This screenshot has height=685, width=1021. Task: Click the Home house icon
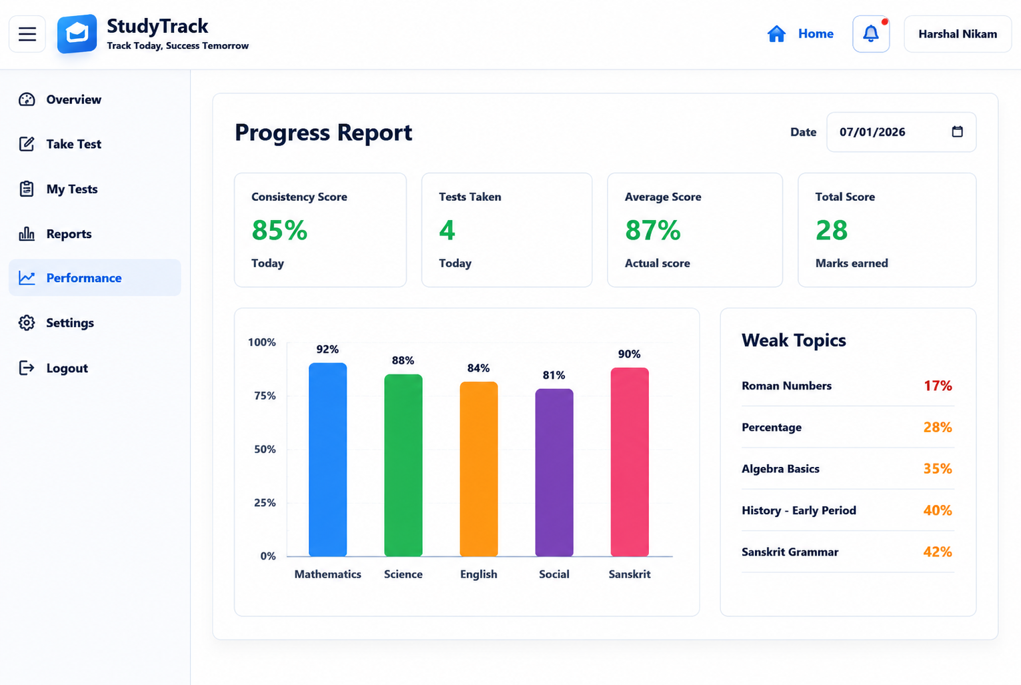click(776, 33)
